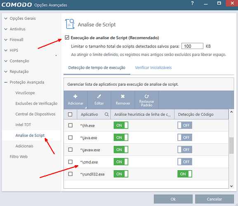Open Intel TDT settings
Viewport: 238px width, 206px height.
(x=23, y=124)
